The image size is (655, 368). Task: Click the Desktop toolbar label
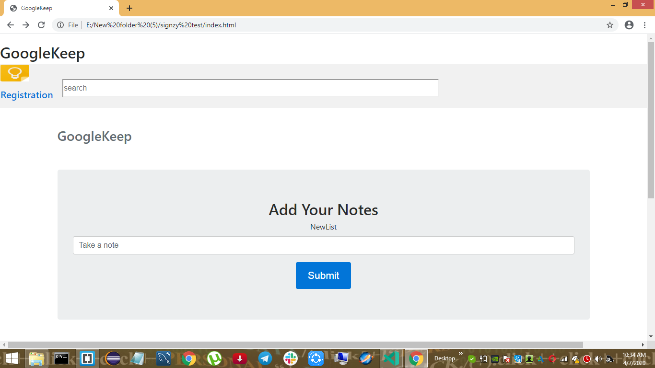point(444,358)
